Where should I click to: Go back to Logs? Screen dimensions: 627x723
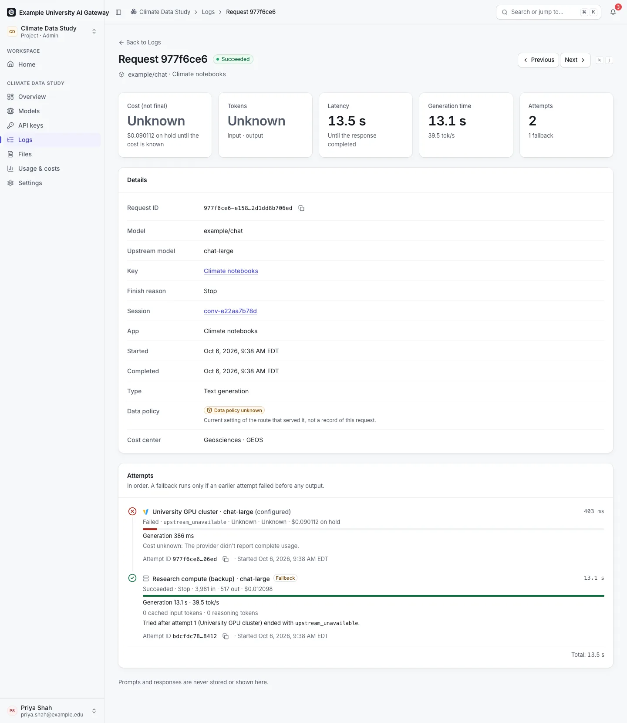pos(140,42)
